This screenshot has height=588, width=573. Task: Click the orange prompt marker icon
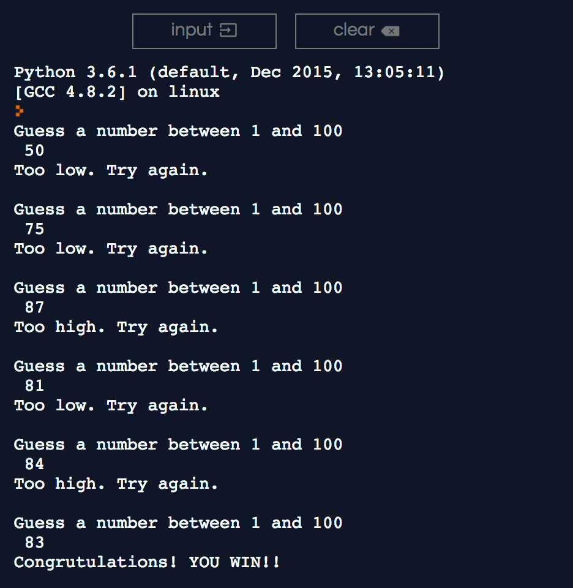click(x=20, y=111)
